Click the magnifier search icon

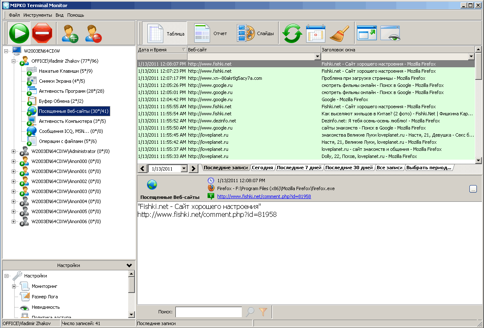[x=250, y=312]
